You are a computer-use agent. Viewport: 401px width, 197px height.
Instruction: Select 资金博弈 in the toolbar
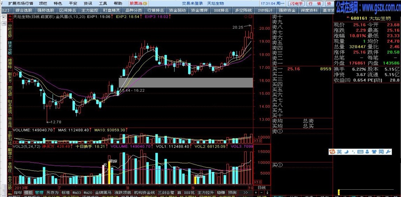point(200,10)
